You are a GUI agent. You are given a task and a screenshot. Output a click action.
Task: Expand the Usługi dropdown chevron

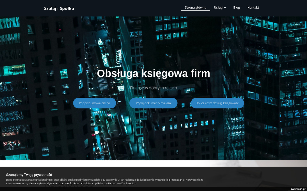225,8
